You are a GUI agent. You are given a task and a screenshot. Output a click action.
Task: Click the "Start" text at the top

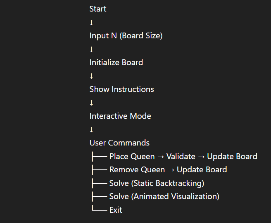coord(98,9)
